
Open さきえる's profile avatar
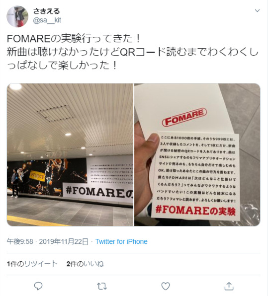click(17, 16)
